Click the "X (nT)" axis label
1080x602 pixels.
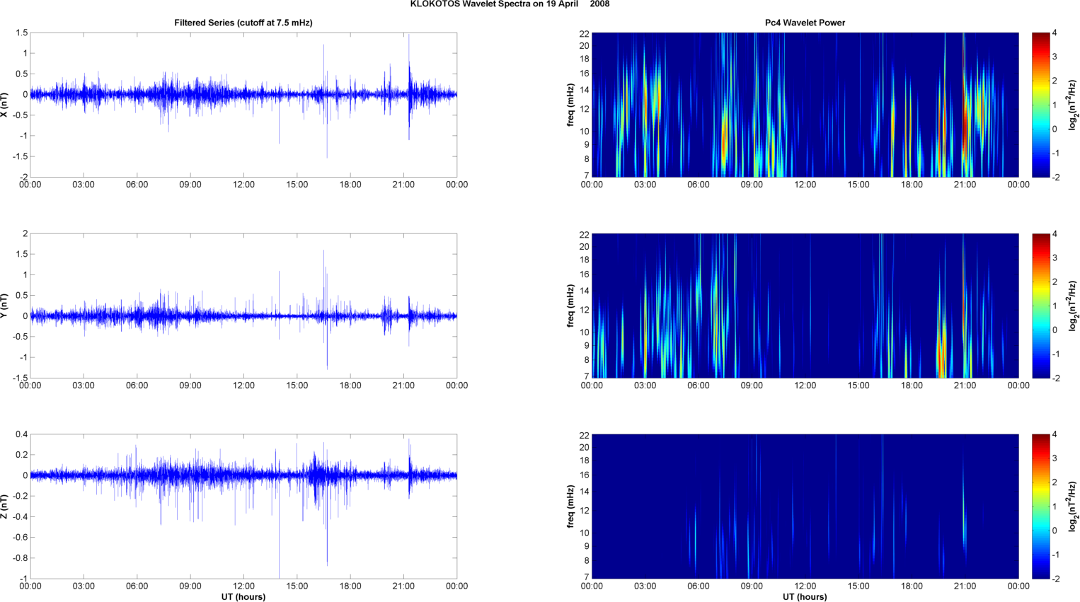point(5,105)
